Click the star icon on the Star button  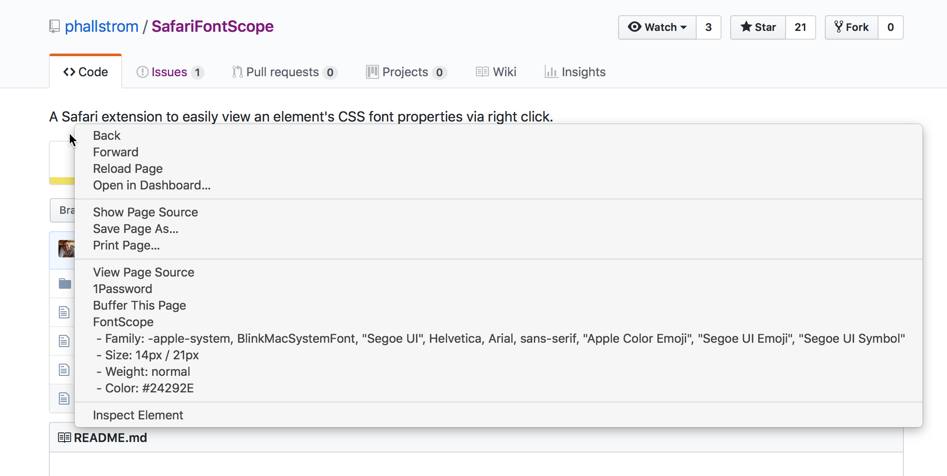point(746,27)
